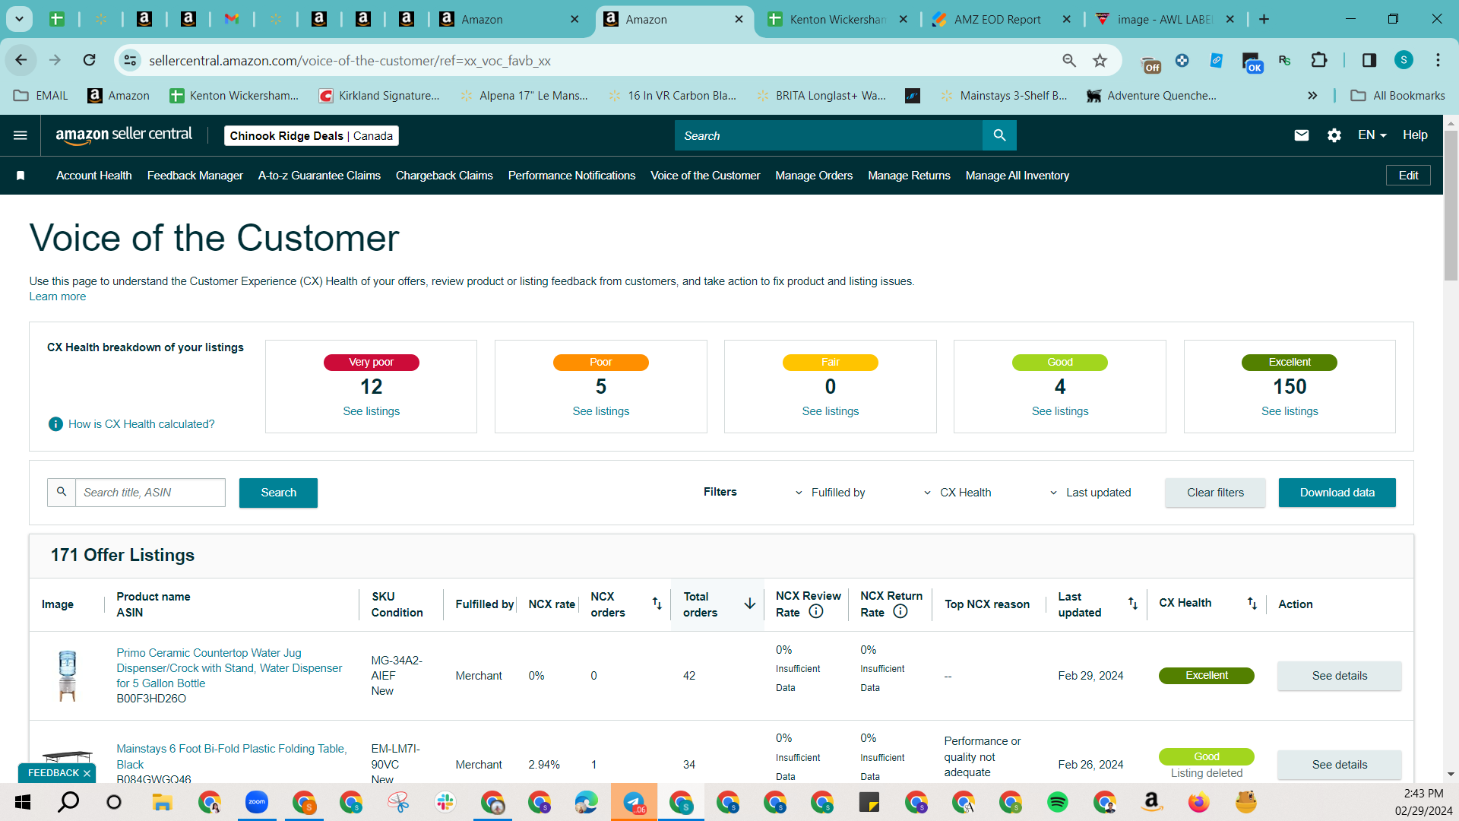This screenshot has height=821, width=1459.
Task: Open Chrome extensions puzzle icon
Action: [1319, 60]
